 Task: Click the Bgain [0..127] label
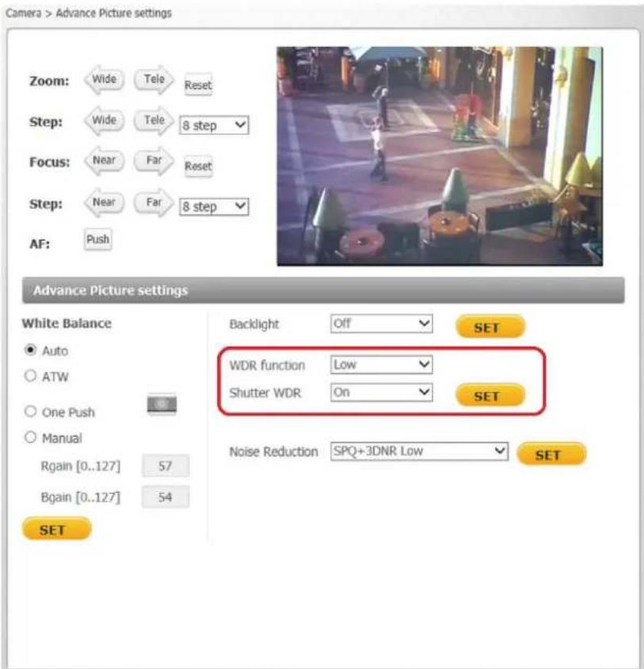click(x=81, y=497)
